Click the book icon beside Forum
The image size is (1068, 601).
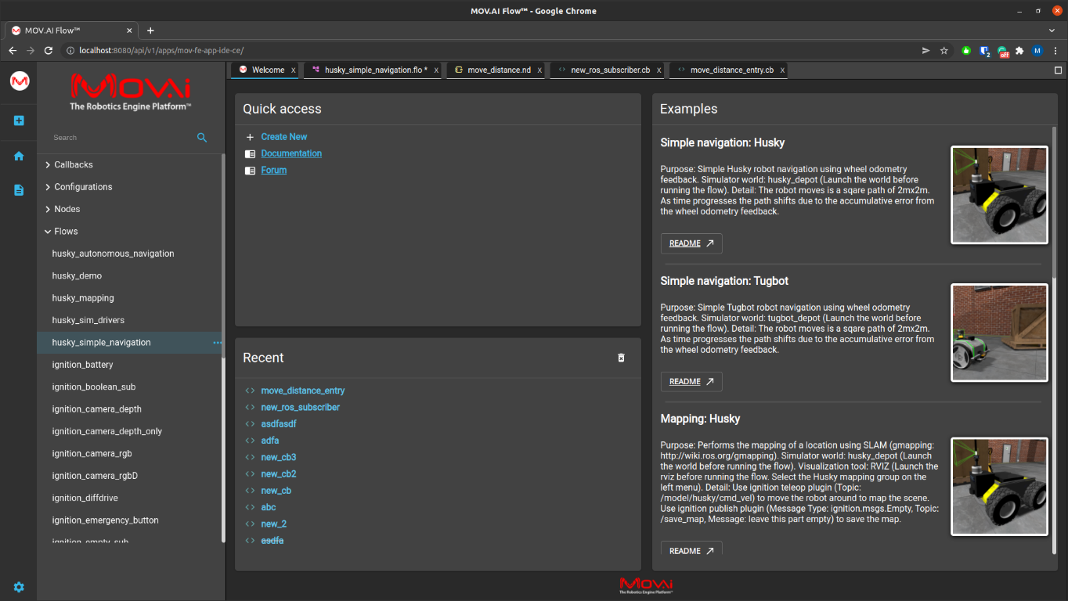tap(250, 170)
